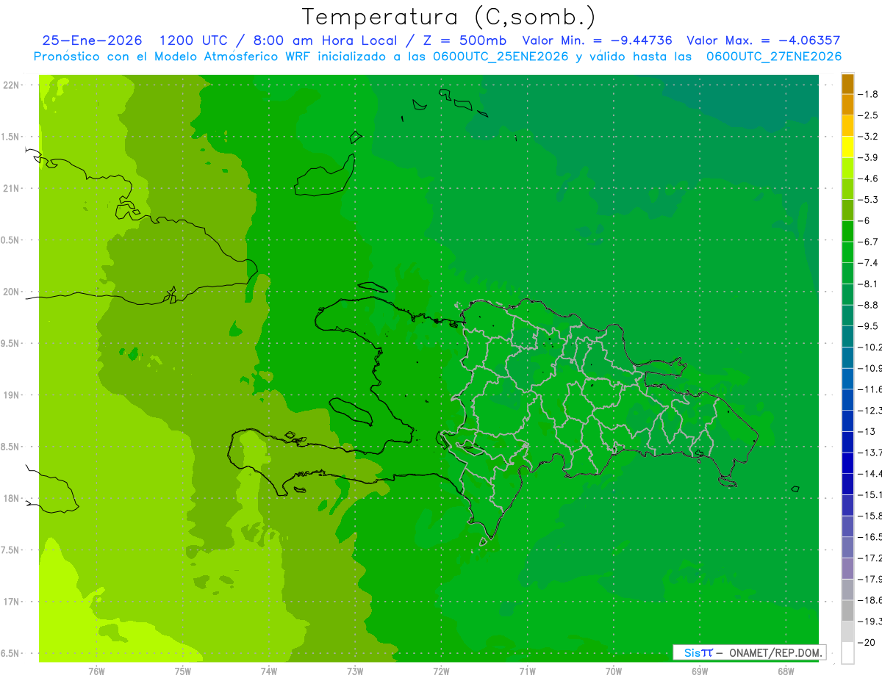
Task: Click the '-9.5' legend value
Action: click(x=868, y=325)
